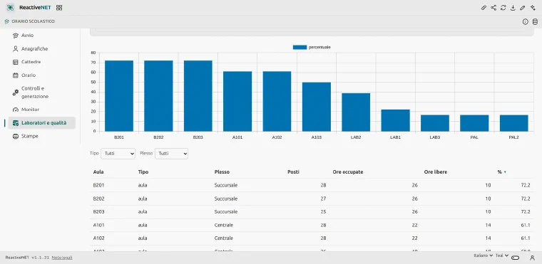Click the Avvio graduation cap icon
Screen dimensions: 542x264
15,36
